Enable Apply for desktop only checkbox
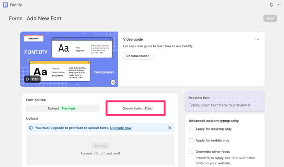The height and width of the screenshot is (167, 284). (191, 129)
